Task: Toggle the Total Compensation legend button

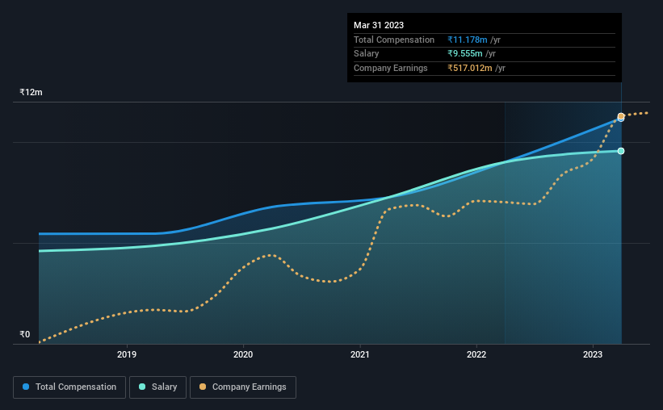Action: click(x=69, y=387)
